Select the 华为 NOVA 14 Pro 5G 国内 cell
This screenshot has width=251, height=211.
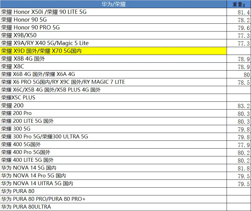(x=114, y=176)
